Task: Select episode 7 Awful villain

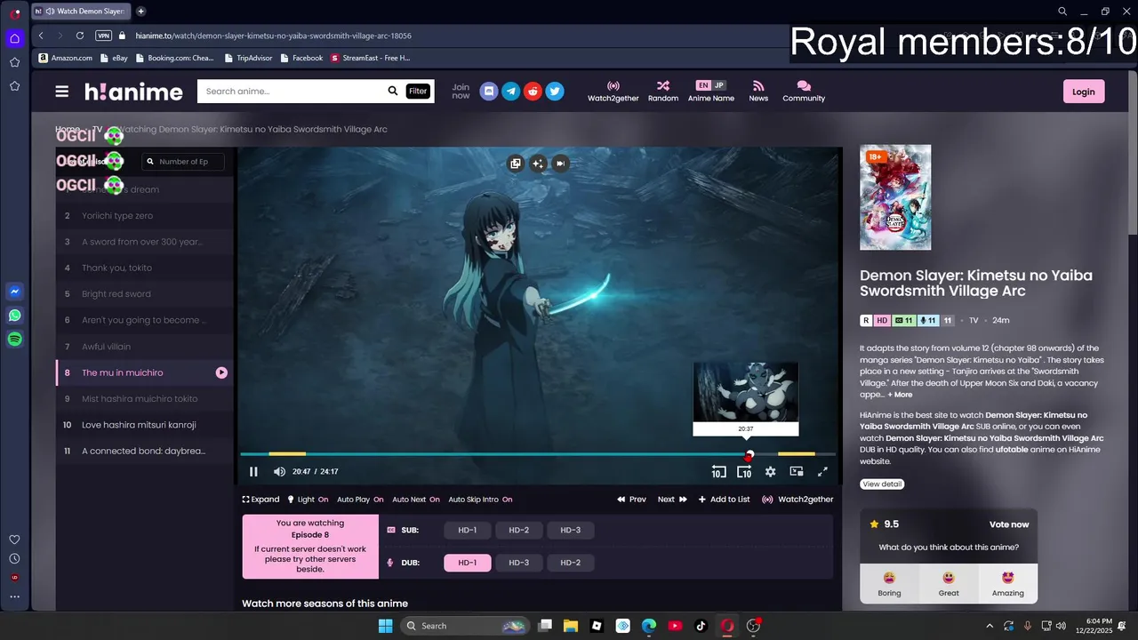Action: (145, 346)
